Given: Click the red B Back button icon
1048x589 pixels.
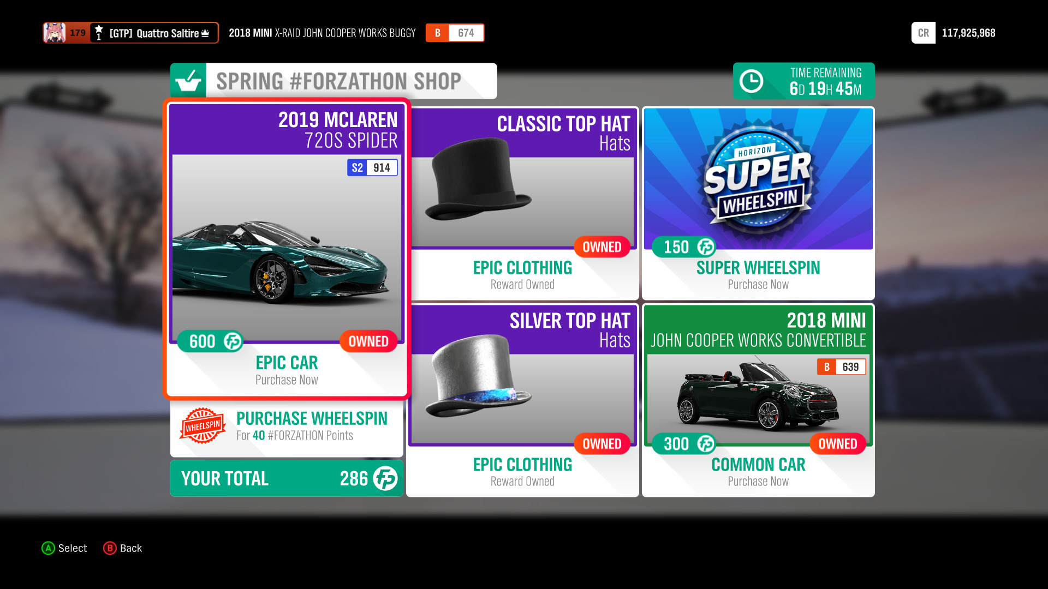Looking at the screenshot, I should (x=110, y=548).
